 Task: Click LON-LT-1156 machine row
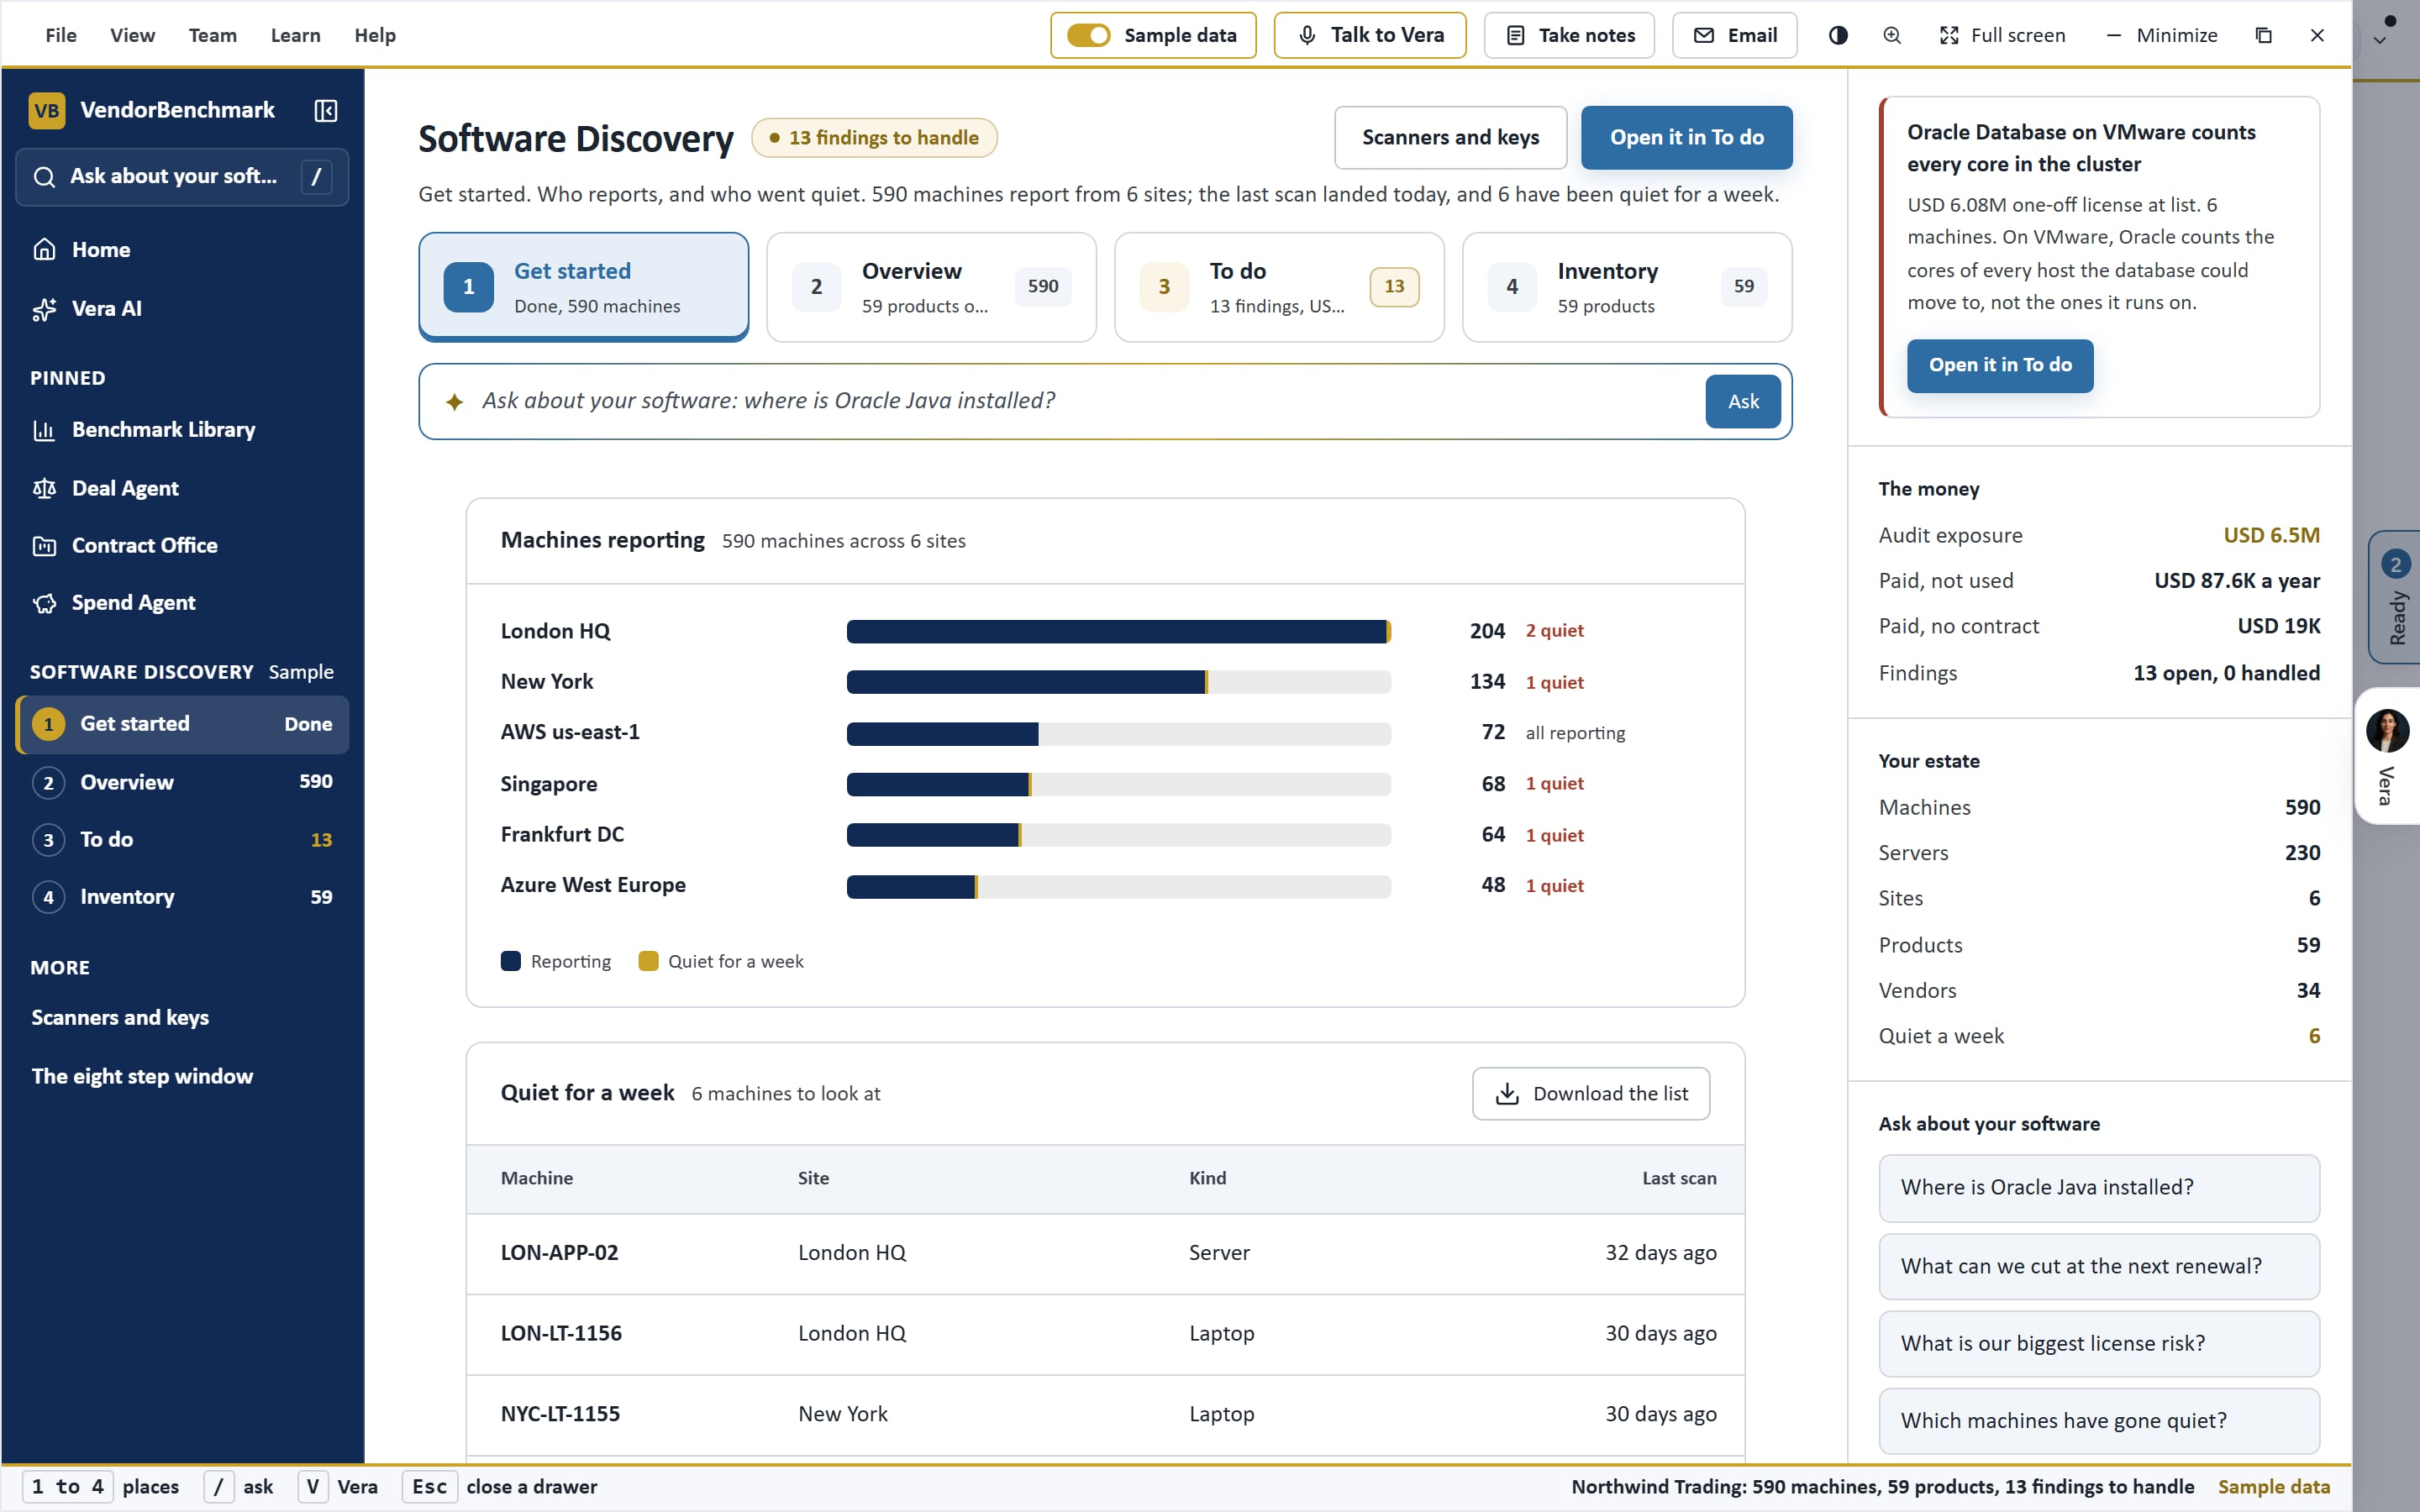[x=1105, y=1334]
